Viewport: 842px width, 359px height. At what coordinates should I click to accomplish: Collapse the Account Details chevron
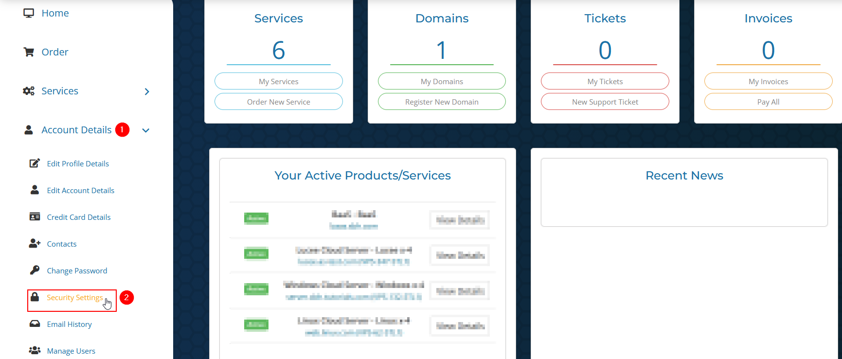[146, 130]
